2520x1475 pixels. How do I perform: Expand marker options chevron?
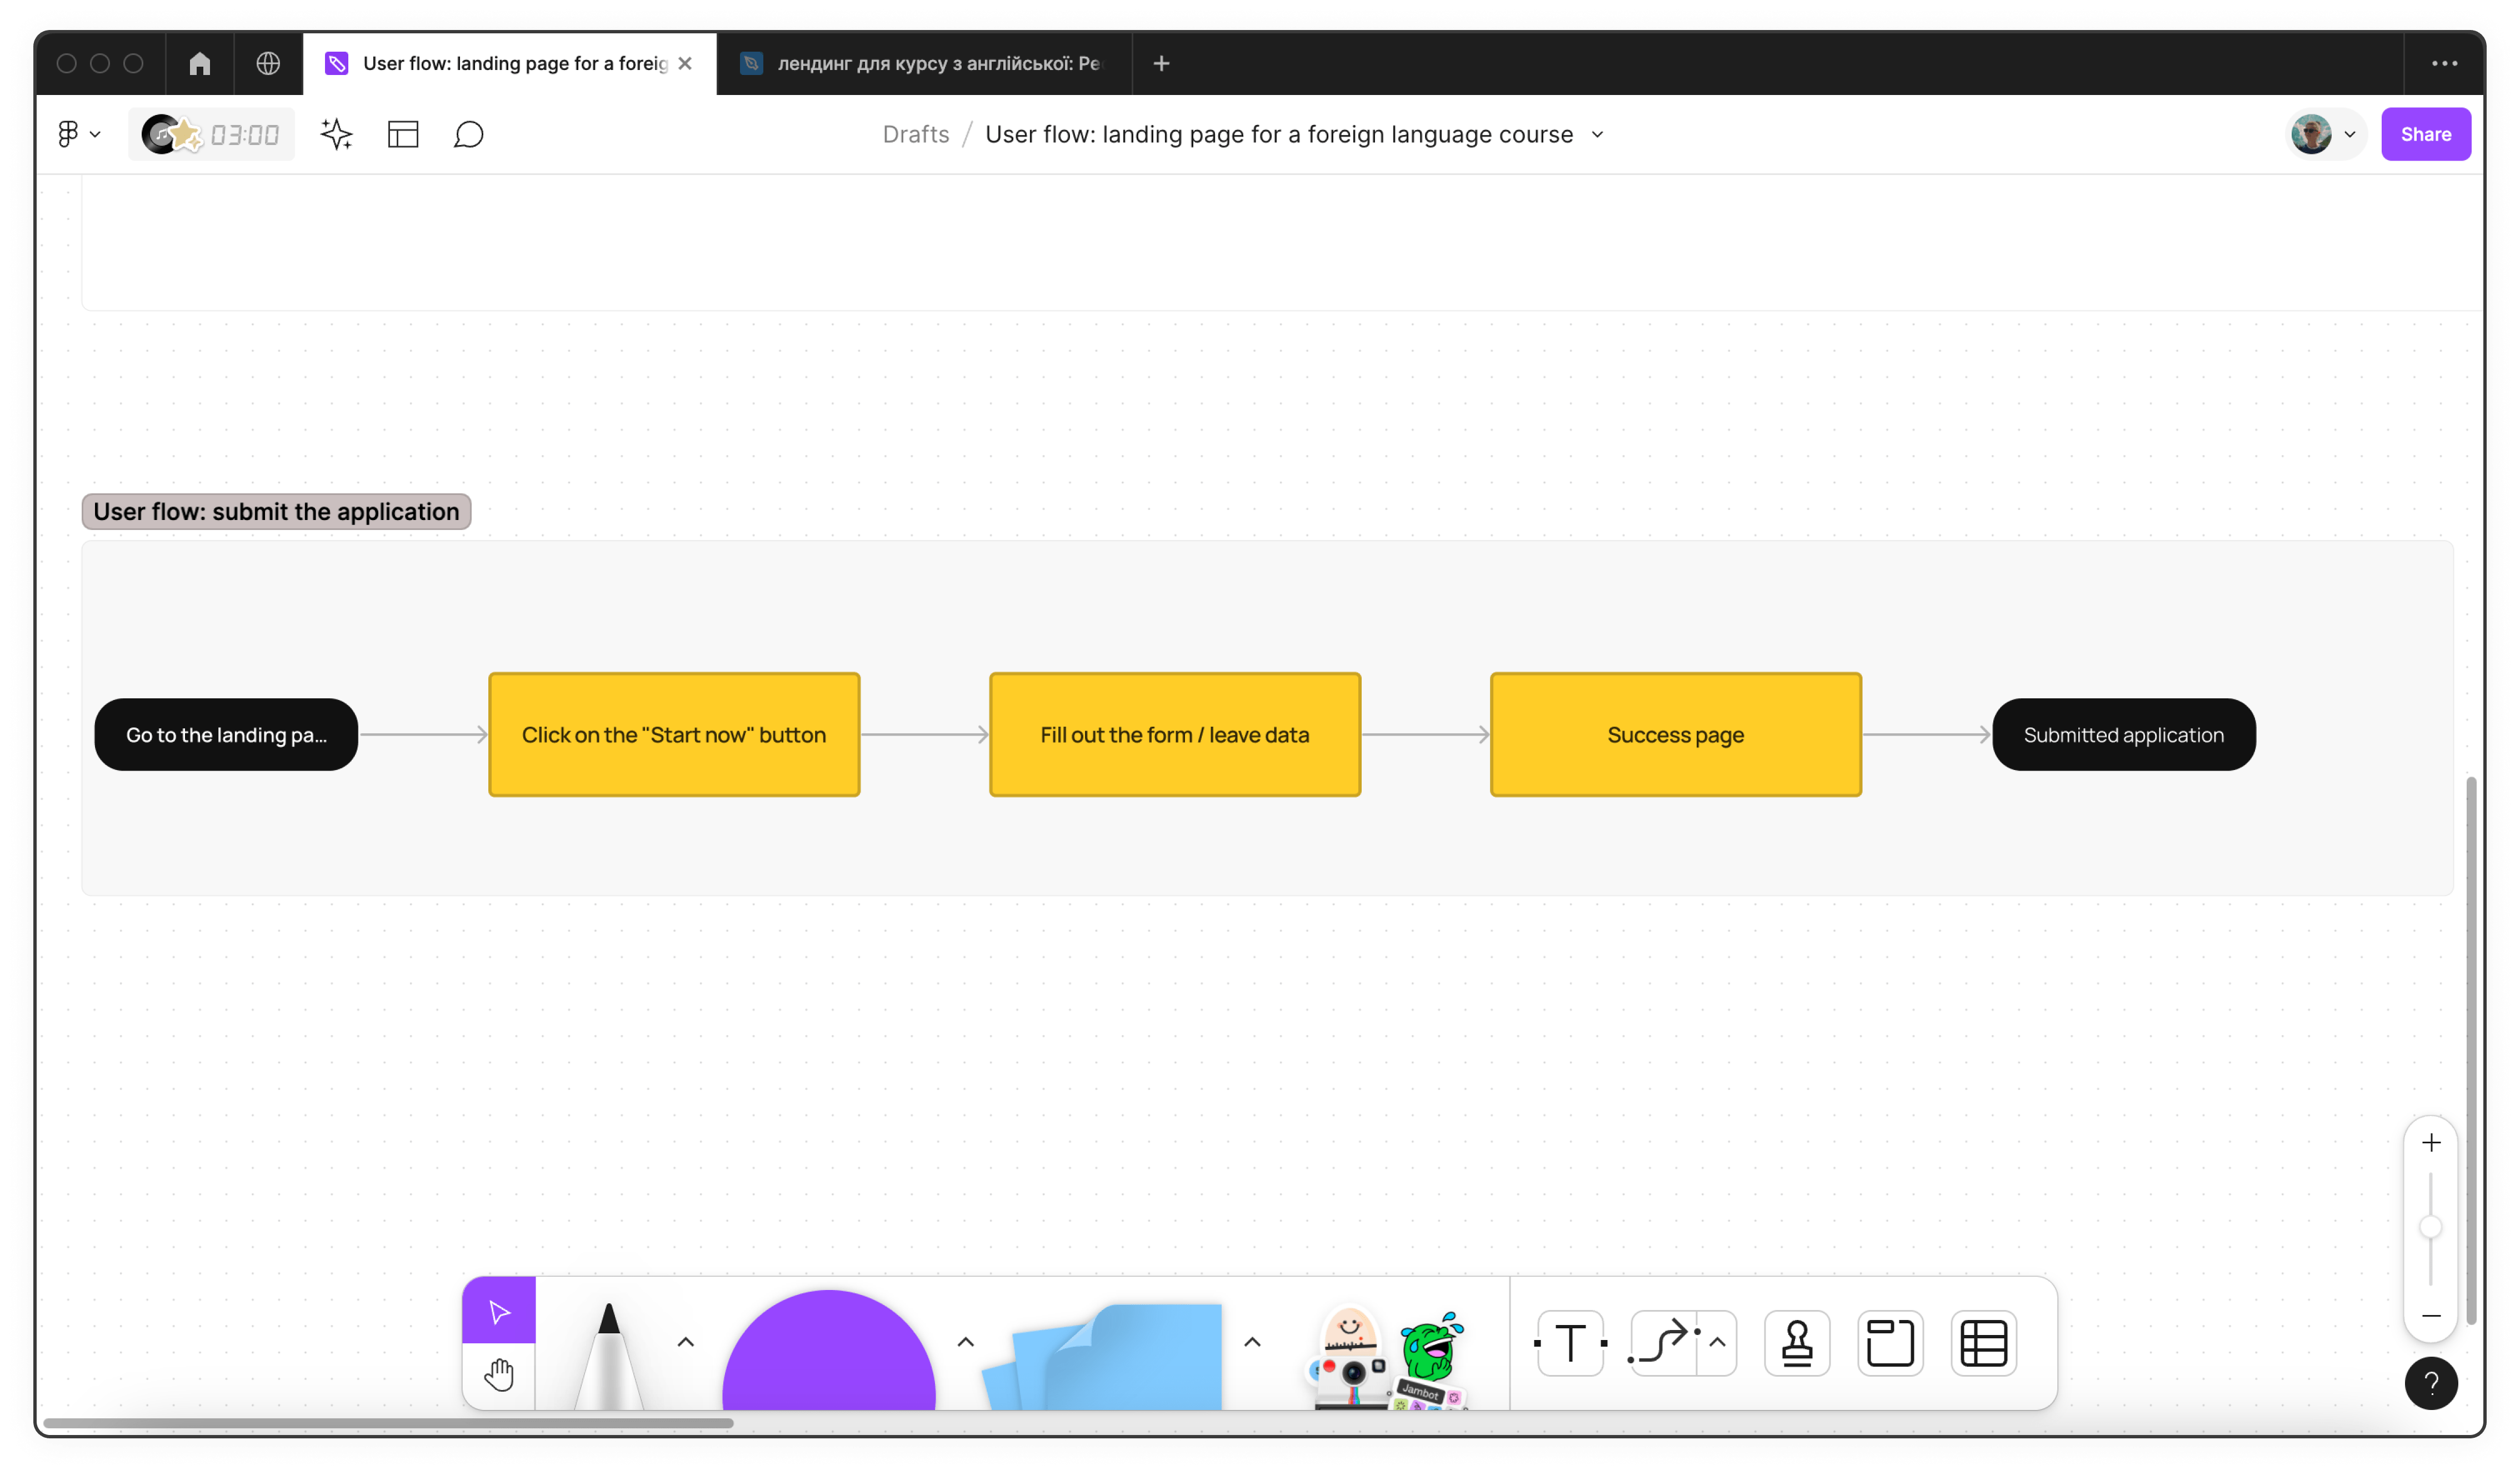coord(685,1342)
